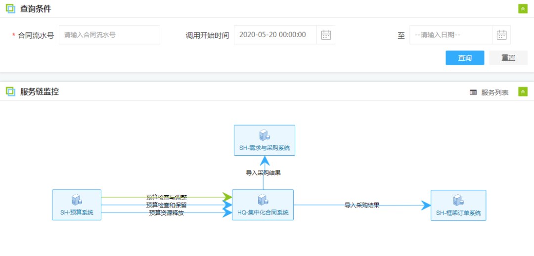Click the 调用开始时间 date field

coord(275,35)
